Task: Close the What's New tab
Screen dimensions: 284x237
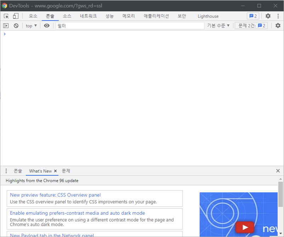Action: pos(56,171)
